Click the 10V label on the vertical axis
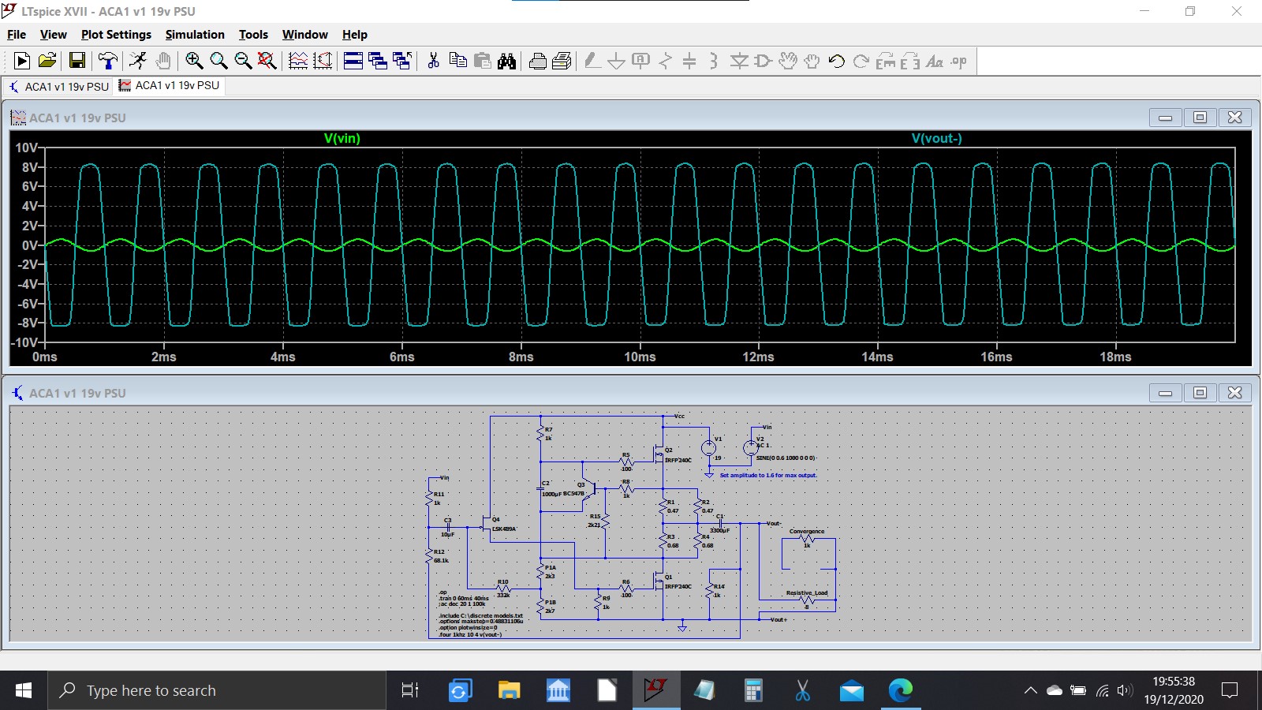Viewport: 1262px width, 710px height. (27, 148)
